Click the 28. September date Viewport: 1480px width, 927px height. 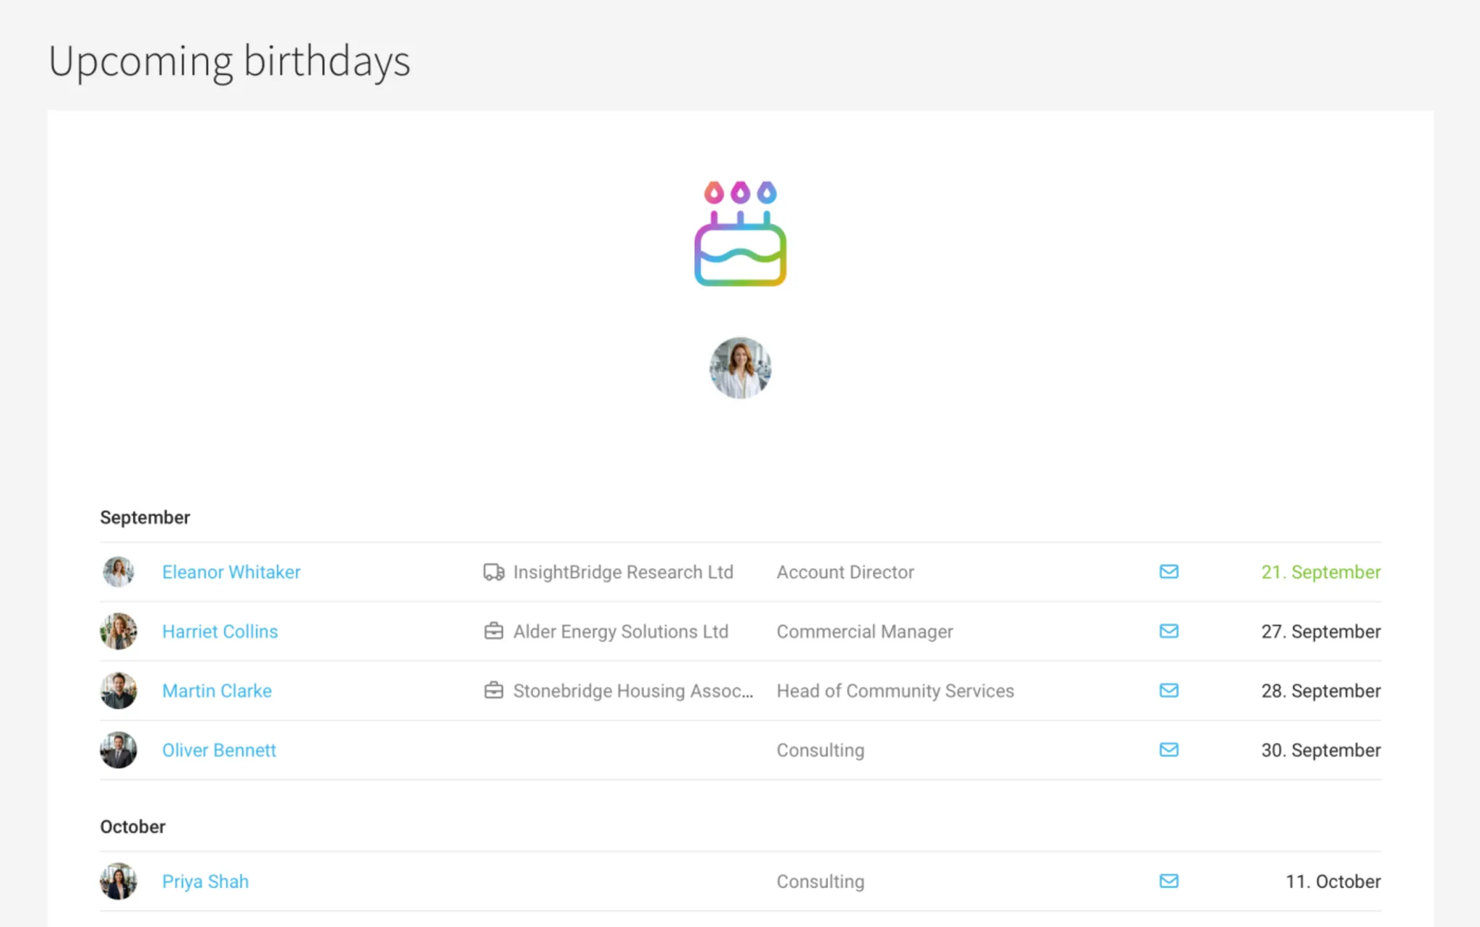pyautogui.click(x=1321, y=691)
